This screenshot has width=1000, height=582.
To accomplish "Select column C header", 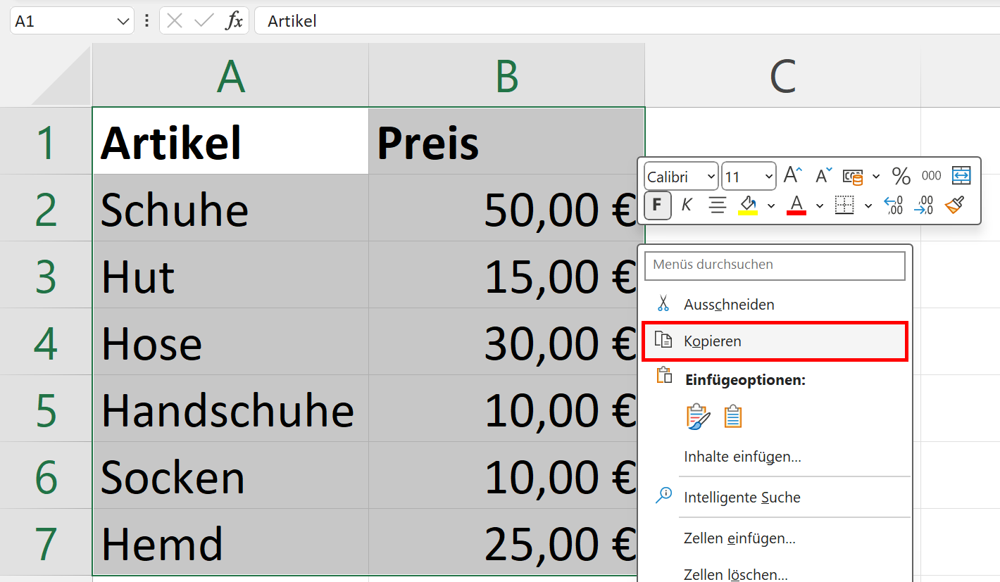I will pyautogui.click(x=782, y=75).
